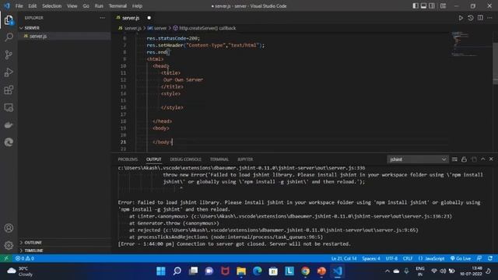The width and height of the screenshot is (498, 280).
Task: Maximize the bottom panel size
Action: coord(483,159)
